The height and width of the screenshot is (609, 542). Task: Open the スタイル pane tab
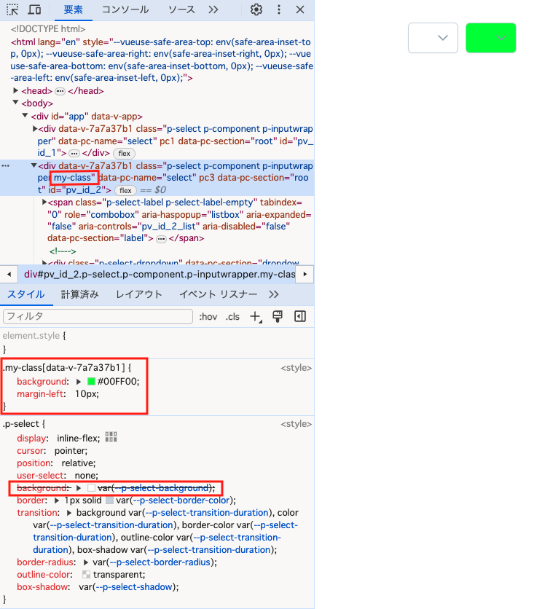26,294
